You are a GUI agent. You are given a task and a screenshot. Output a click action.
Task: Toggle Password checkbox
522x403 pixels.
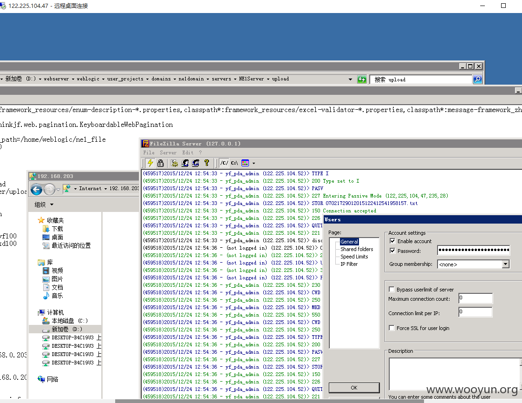pos(392,251)
